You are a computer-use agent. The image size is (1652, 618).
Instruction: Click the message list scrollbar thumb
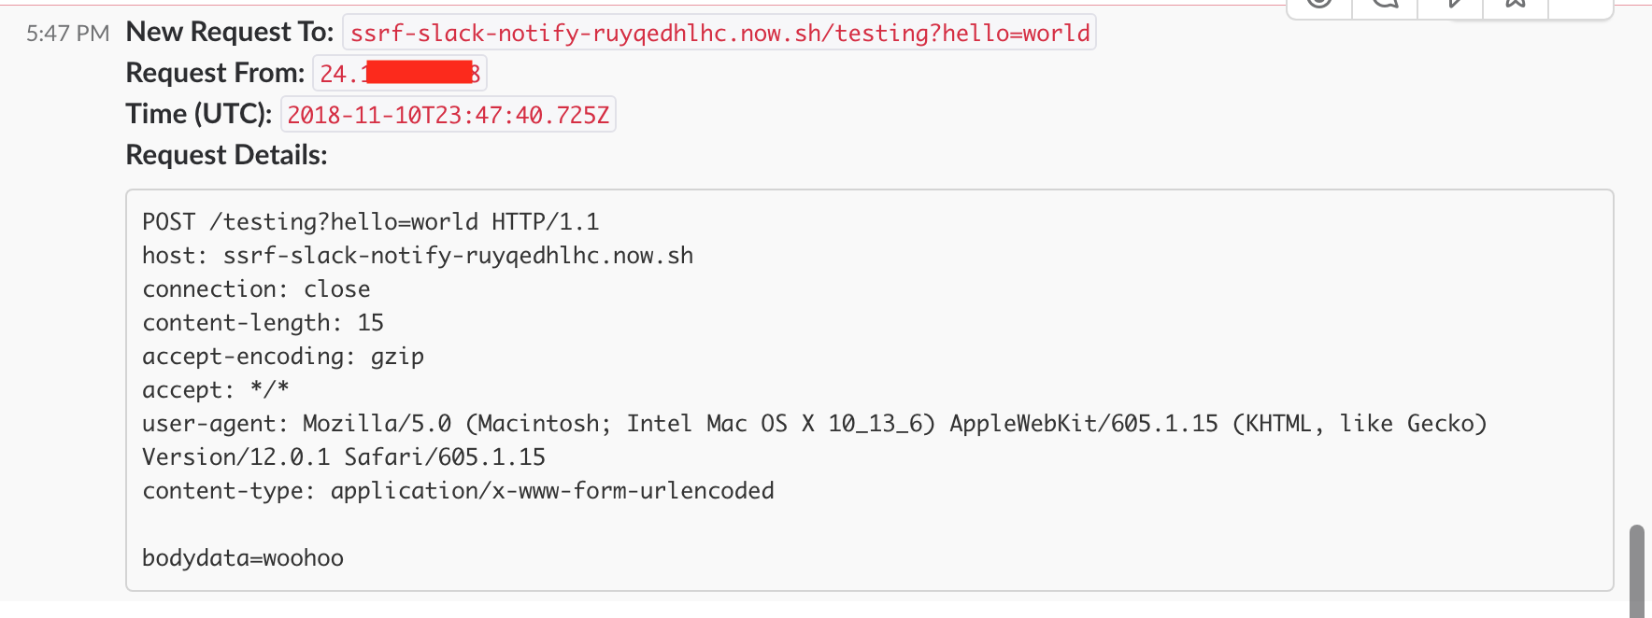1636,570
